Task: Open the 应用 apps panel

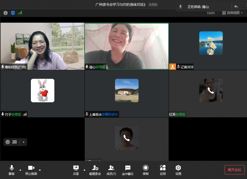Action: (163, 169)
